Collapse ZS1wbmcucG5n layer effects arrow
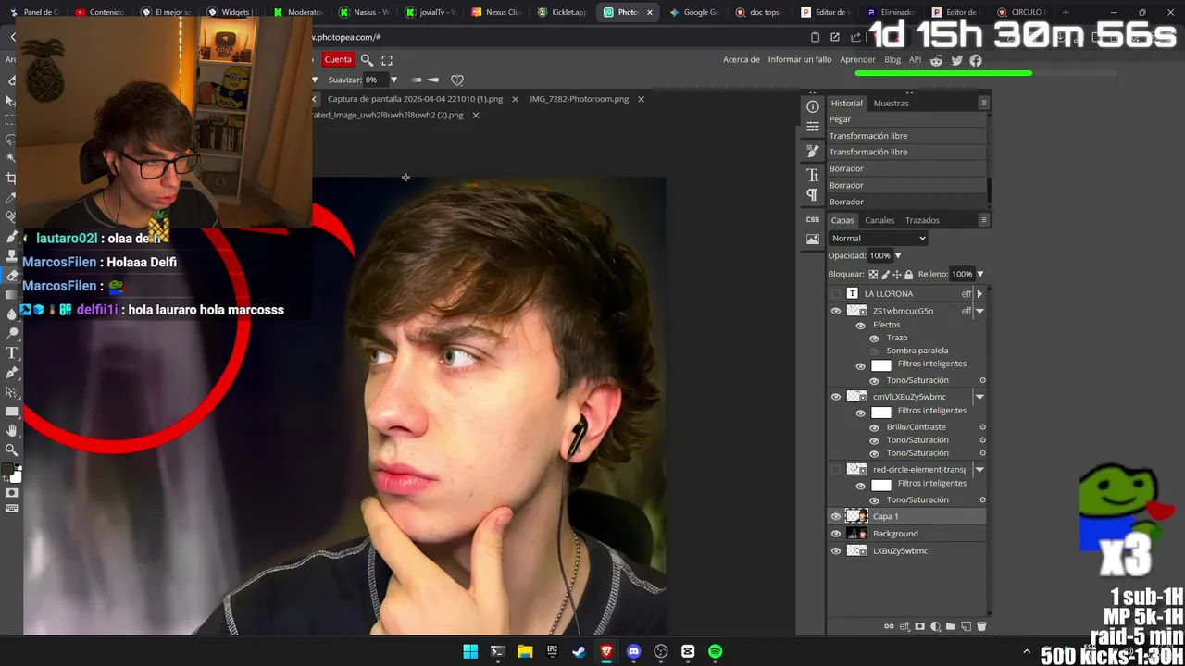The height and width of the screenshot is (666, 1185). pos(979,311)
